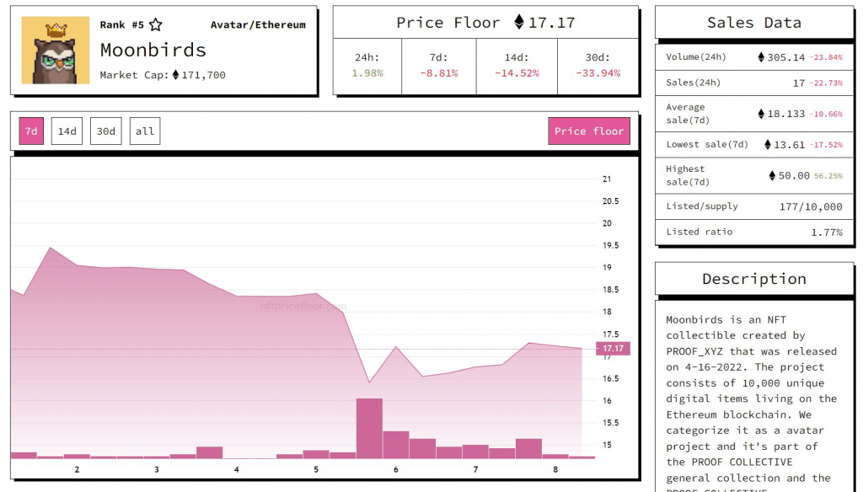Click the favorite star beside Rank #5
This screenshot has height=492, width=863.
click(156, 24)
